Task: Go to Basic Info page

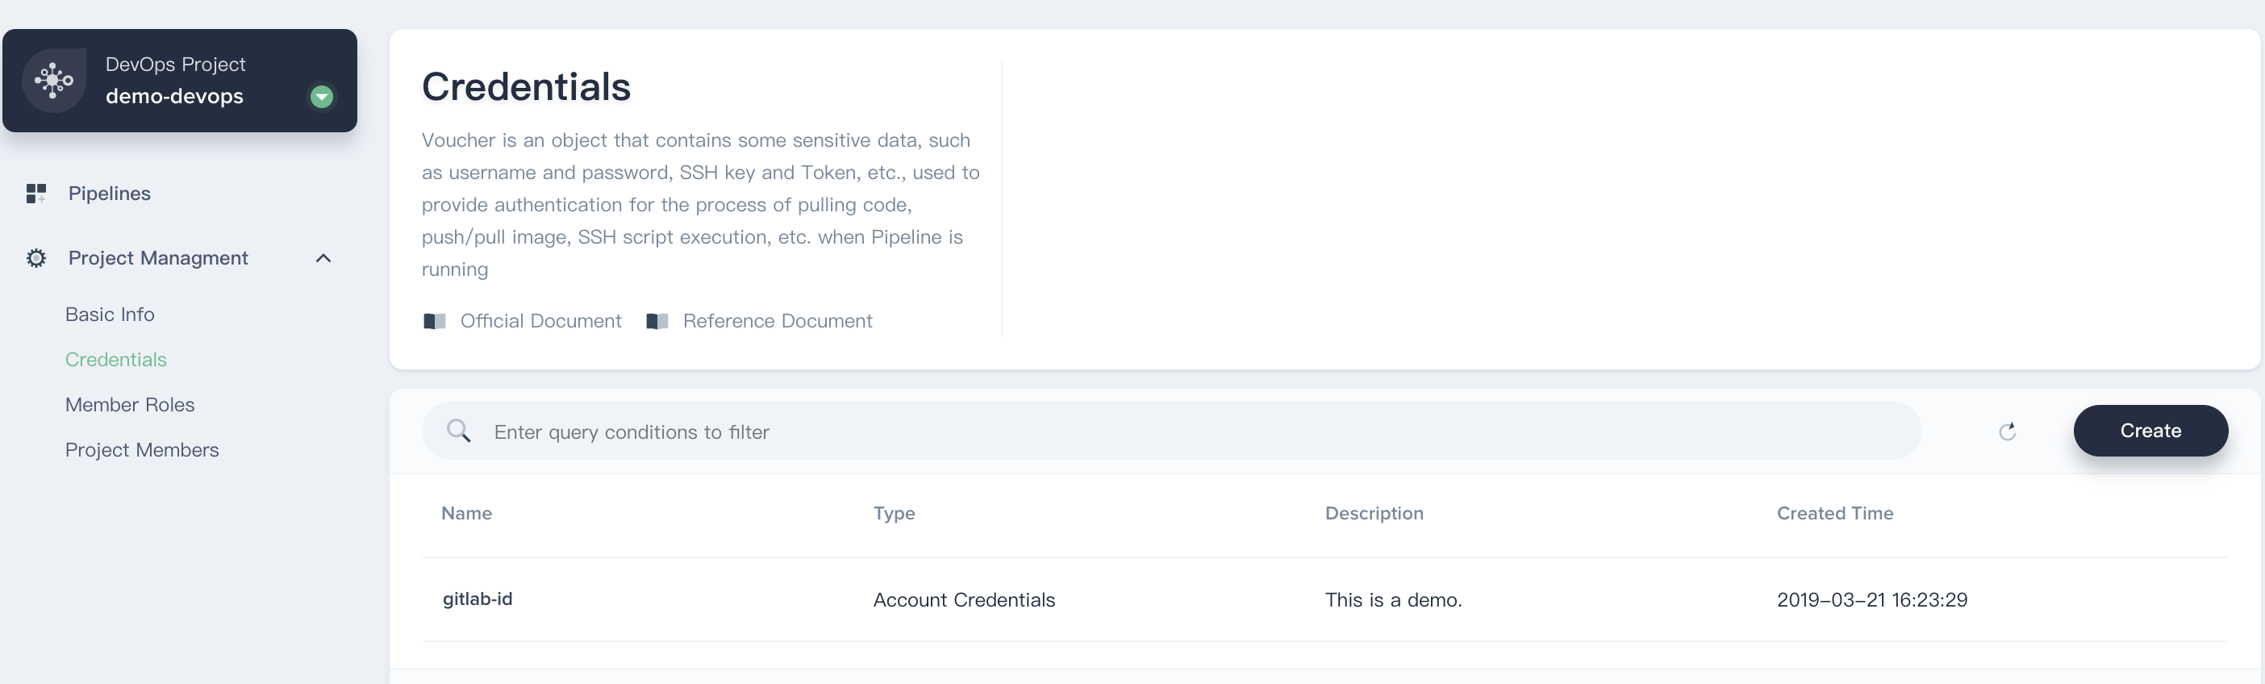Action: pyautogui.click(x=110, y=314)
